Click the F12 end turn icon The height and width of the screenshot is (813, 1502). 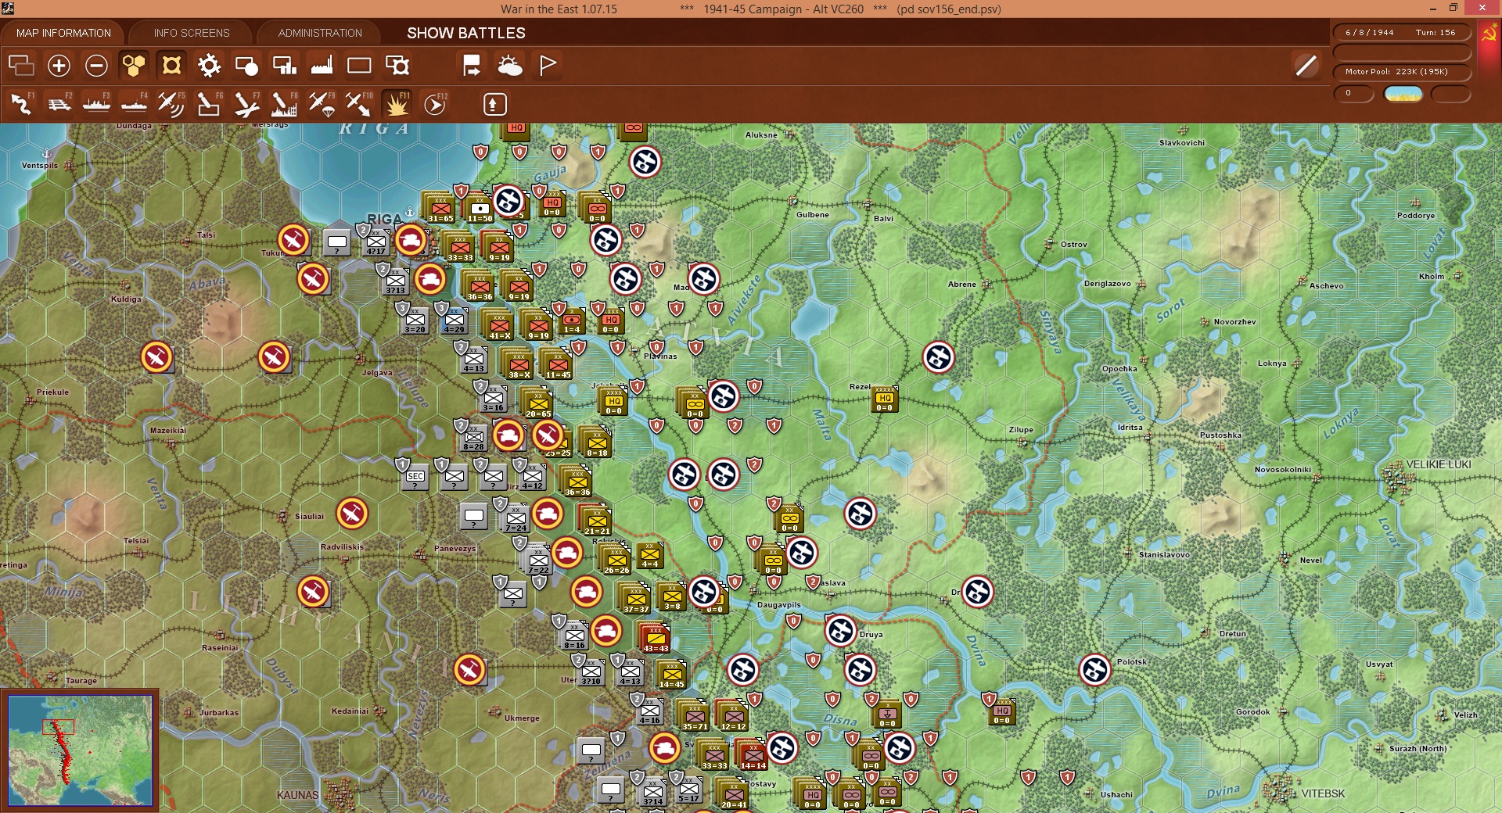tap(435, 104)
